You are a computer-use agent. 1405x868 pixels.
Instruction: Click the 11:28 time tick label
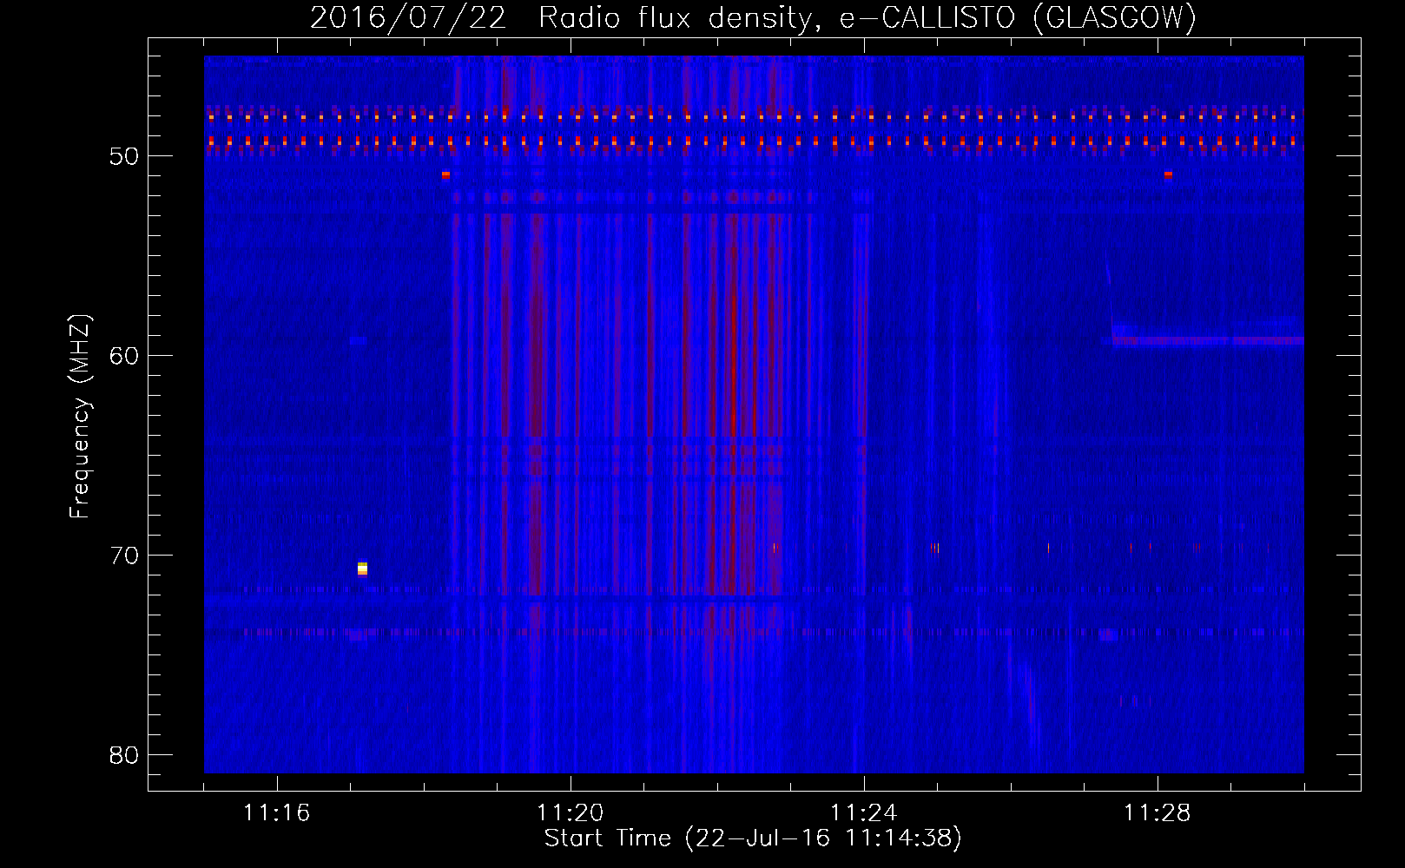1158,813
